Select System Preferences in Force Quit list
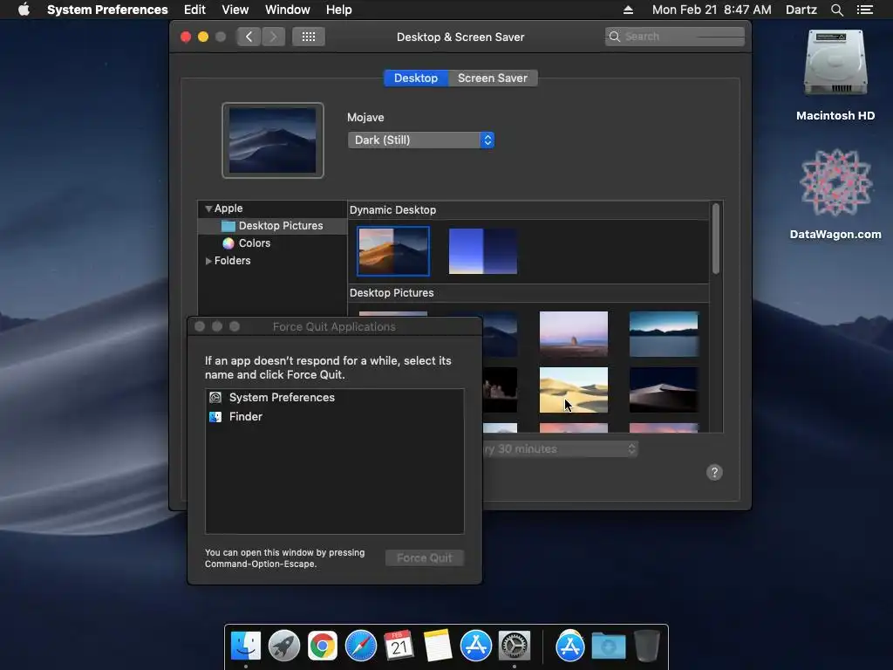The width and height of the screenshot is (893, 670). pos(334,398)
